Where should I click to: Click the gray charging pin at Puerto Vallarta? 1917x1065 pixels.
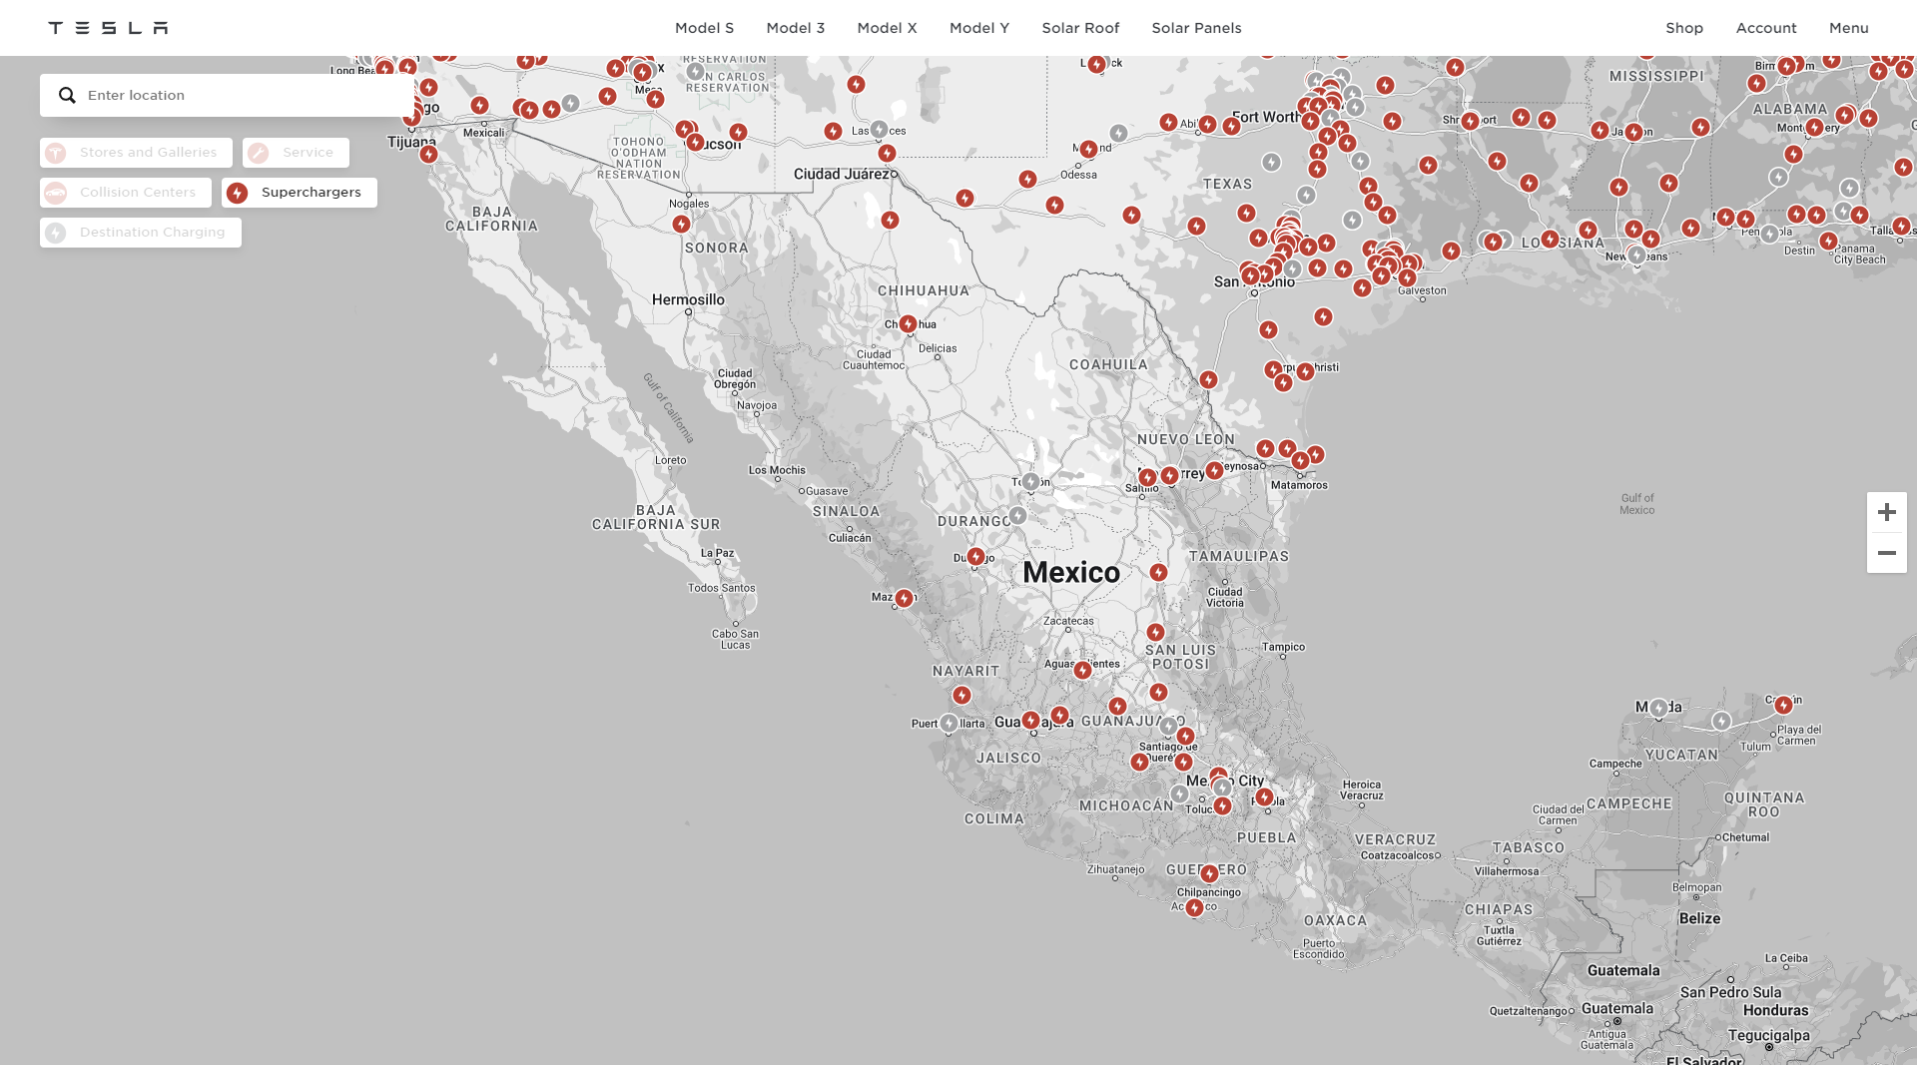coord(949,724)
